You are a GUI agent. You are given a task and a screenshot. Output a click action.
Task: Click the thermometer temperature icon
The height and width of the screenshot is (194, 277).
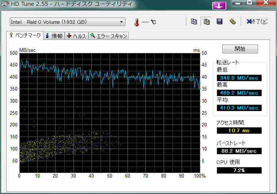point(136,22)
